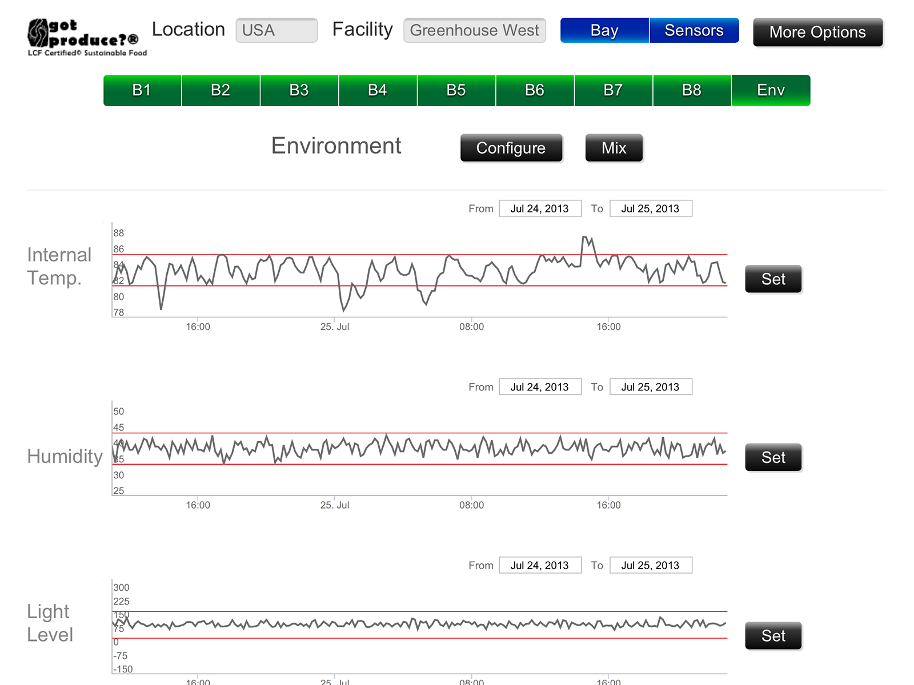Select the B3 bay tab
This screenshot has height=685, width=914.
point(299,90)
